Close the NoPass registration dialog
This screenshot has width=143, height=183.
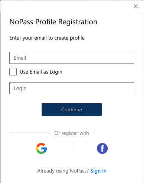point(136,6)
